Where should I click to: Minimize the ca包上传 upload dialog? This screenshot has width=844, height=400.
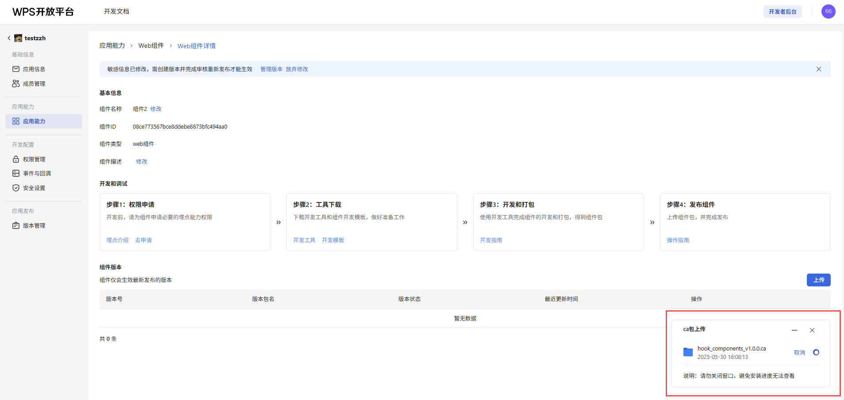coord(794,330)
